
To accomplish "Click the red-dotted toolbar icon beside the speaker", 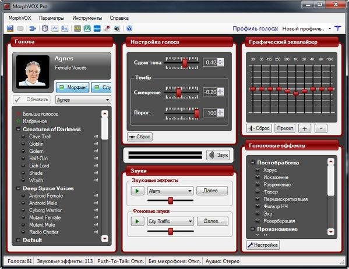I will coord(107,28).
